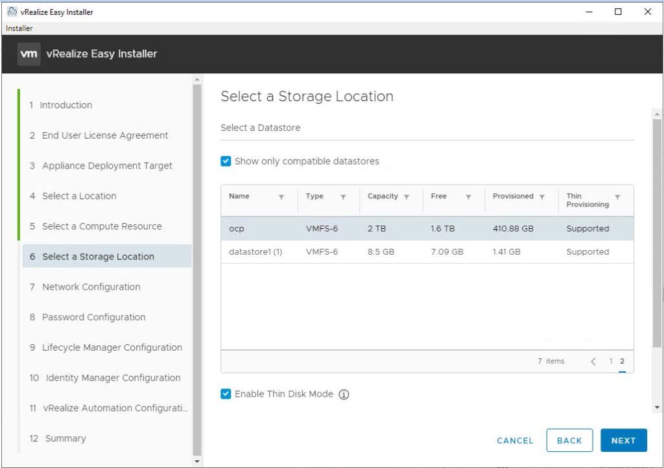Open the Installer menu
This screenshot has width=664, height=468.
[19, 29]
